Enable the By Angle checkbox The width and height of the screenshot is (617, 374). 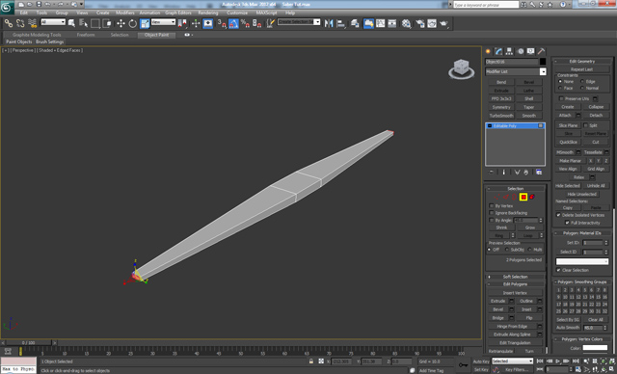pos(492,220)
